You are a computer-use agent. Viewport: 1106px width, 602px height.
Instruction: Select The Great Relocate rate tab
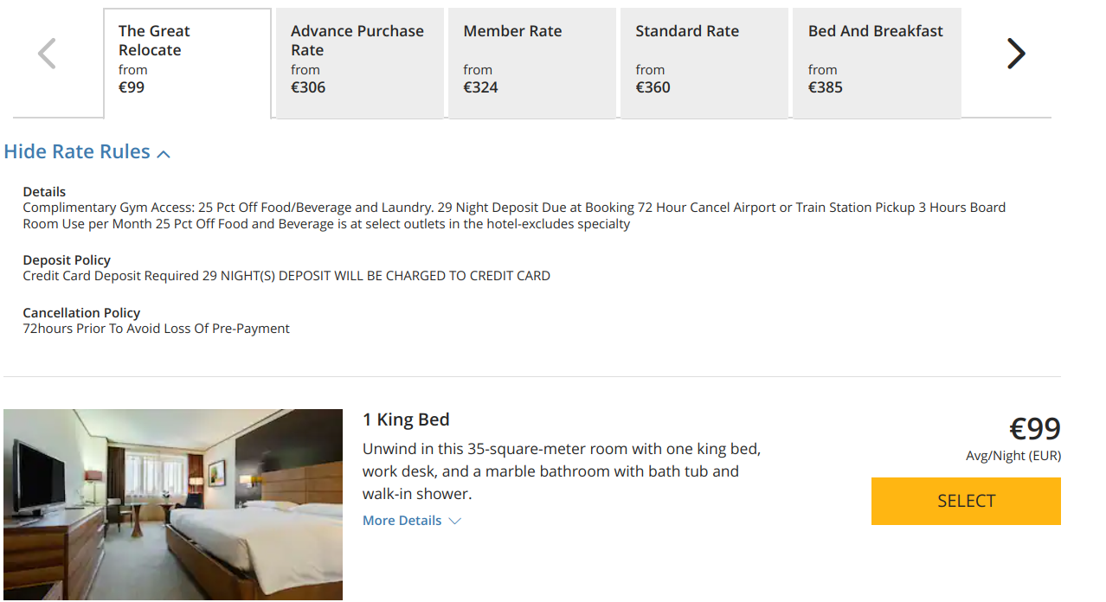(x=187, y=62)
